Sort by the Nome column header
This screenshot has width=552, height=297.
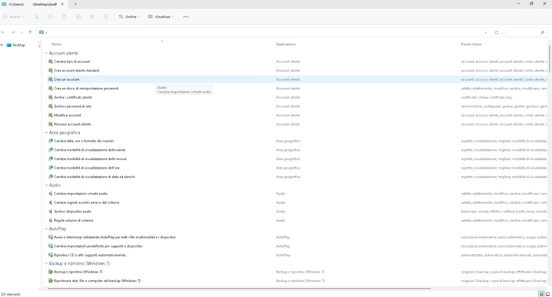pyautogui.click(x=56, y=44)
